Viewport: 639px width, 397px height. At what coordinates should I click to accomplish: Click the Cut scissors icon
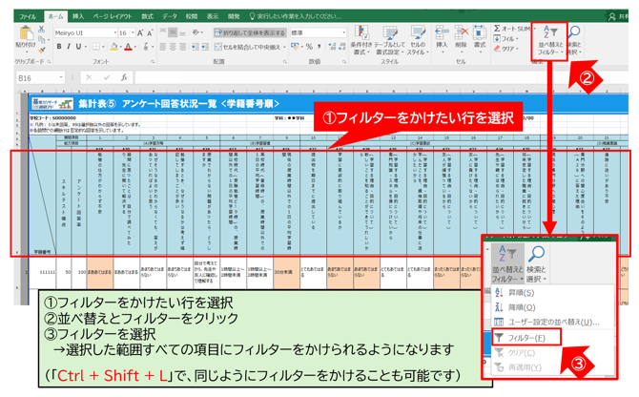41,30
